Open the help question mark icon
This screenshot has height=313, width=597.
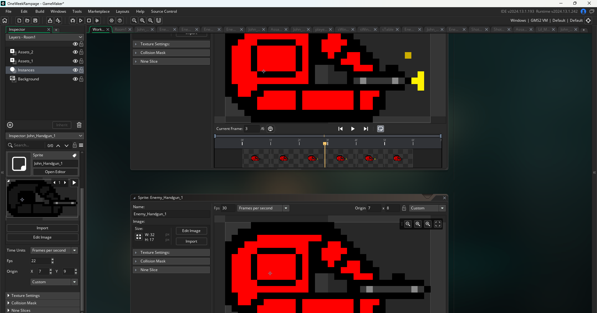(120, 20)
